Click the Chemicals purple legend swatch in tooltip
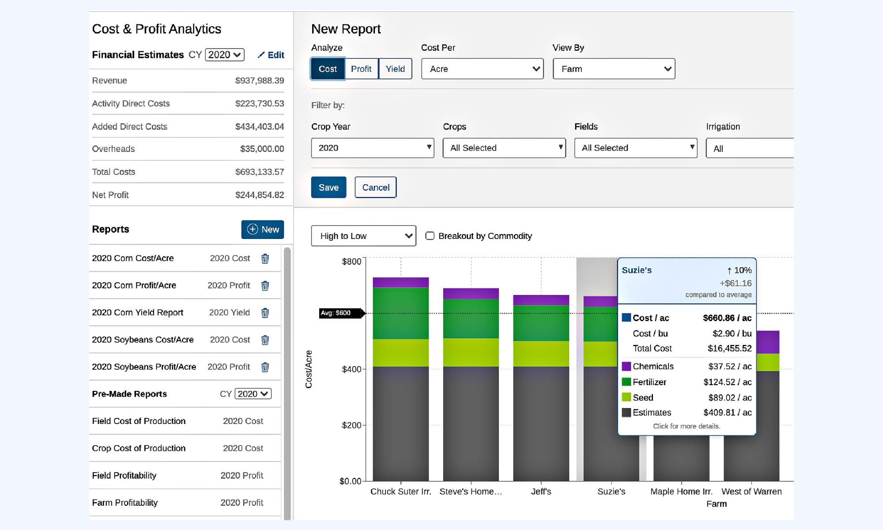 pos(626,366)
